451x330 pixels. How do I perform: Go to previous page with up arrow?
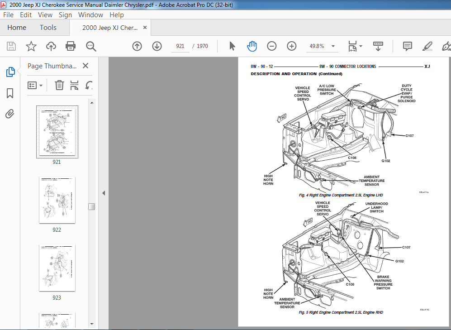point(137,46)
